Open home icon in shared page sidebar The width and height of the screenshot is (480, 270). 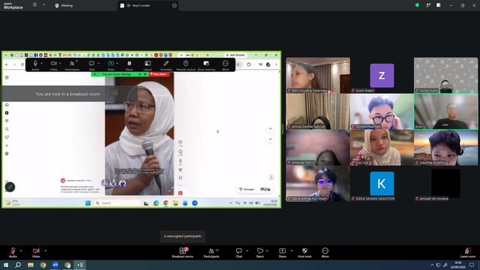tap(7, 105)
